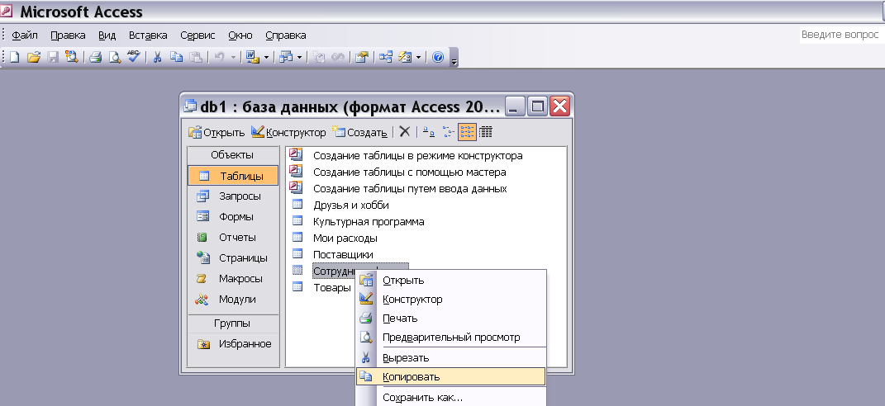This screenshot has height=406, width=885.
Task: Click the Print Preview magnifier icon in toolbar
Action: coord(115,57)
